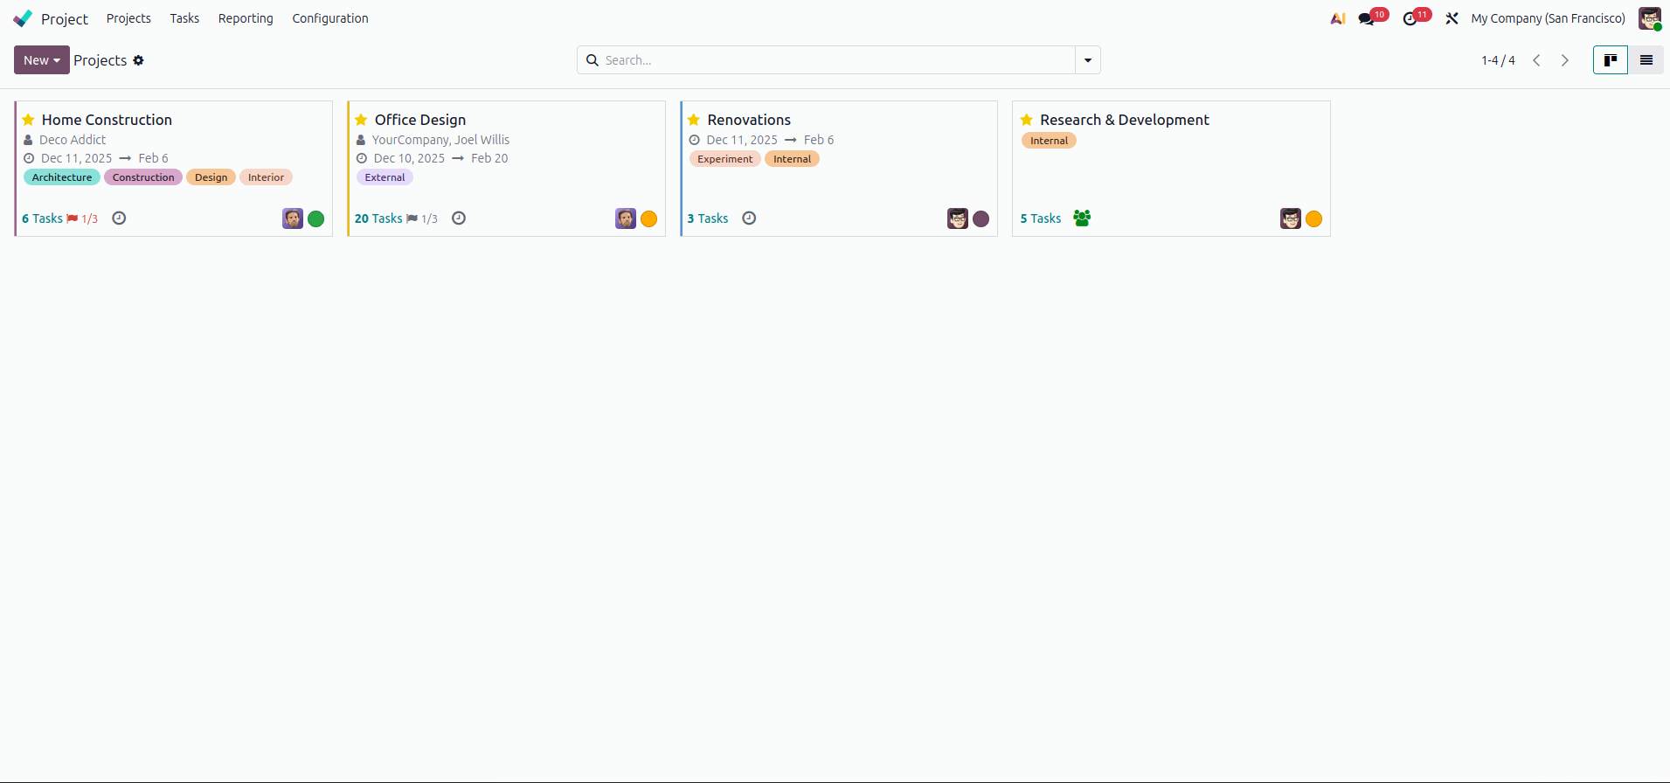The image size is (1670, 783).
Task: Click the 1-4 / 4 pager counter
Action: tap(1498, 60)
